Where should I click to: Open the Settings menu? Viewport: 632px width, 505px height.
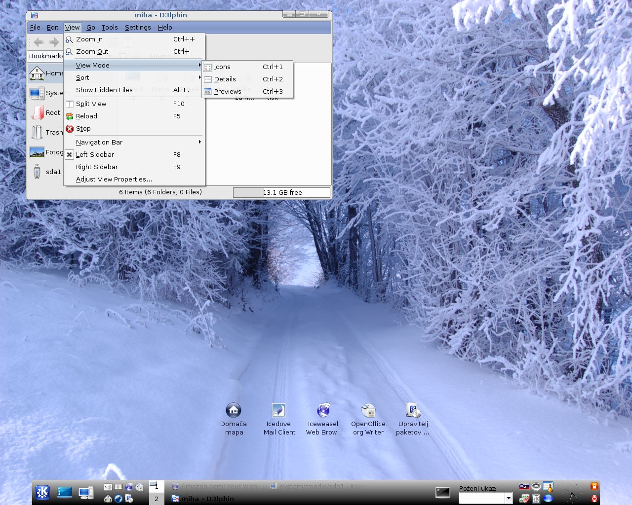tap(138, 28)
